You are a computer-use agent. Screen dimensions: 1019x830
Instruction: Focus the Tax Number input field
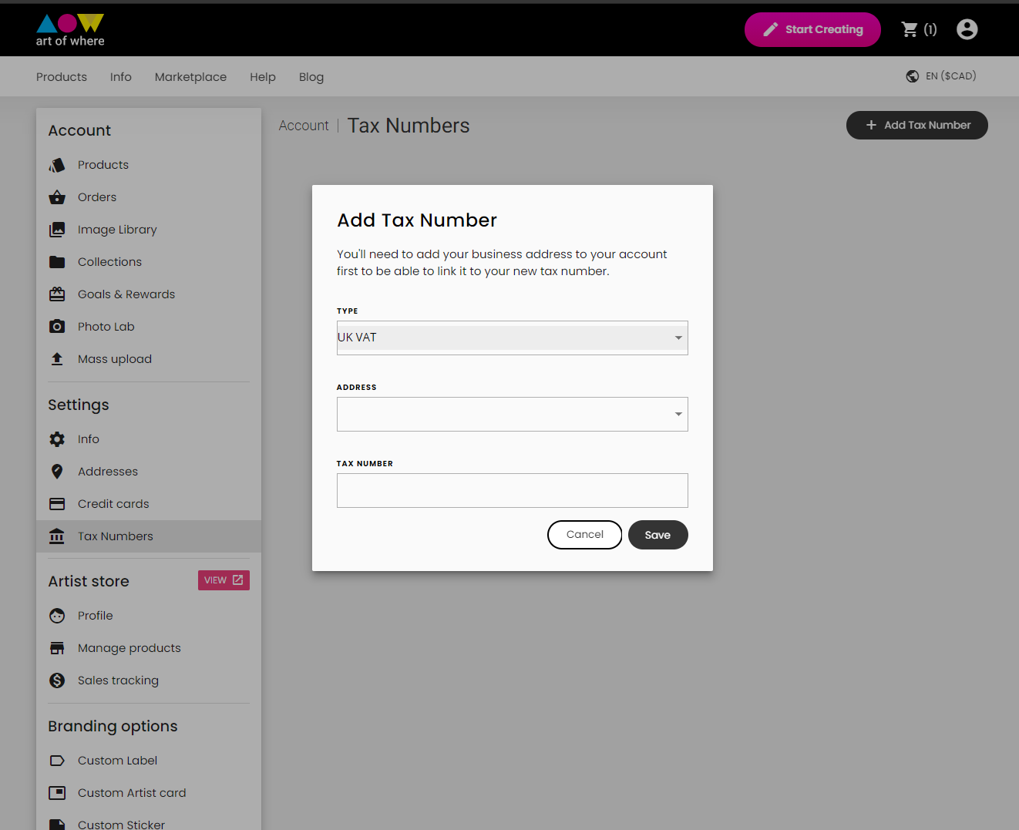pyautogui.click(x=513, y=490)
